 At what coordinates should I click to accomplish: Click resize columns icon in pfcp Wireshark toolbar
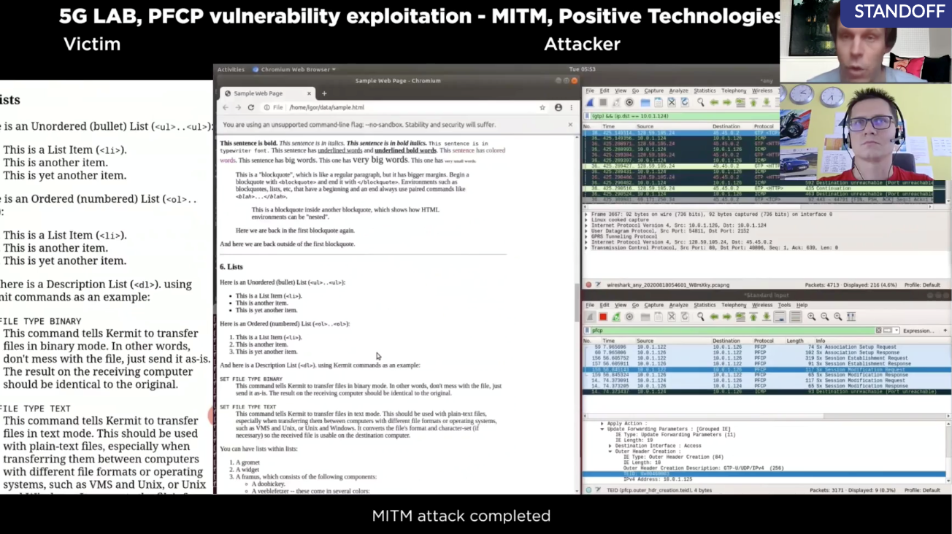pos(851,317)
